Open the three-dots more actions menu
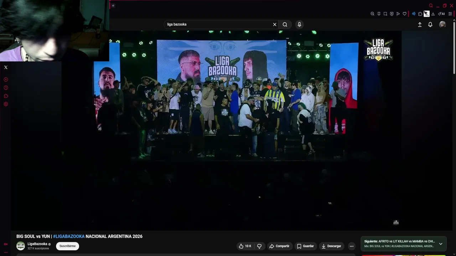 352,246
